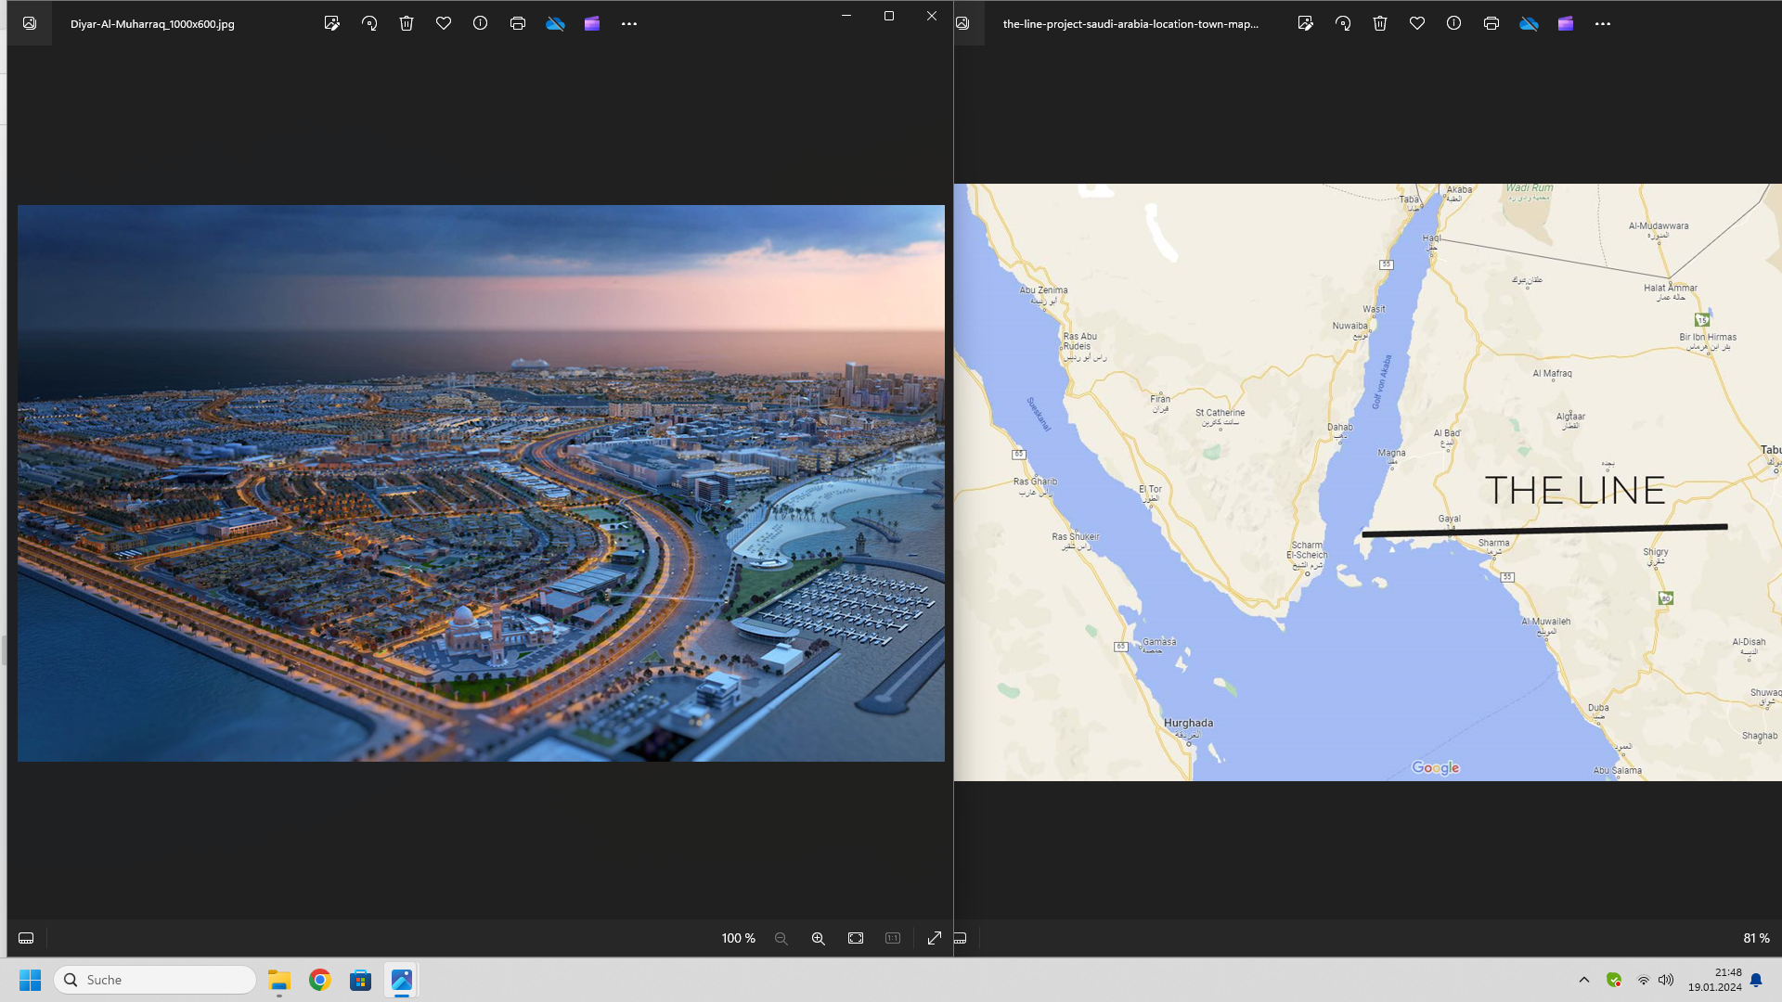
Task: Open security status tray icon
Action: pyautogui.click(x=1614, y=980)
